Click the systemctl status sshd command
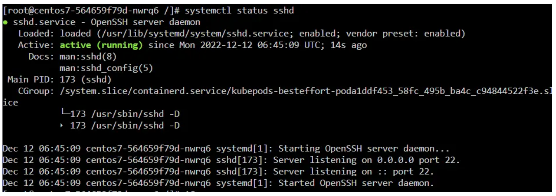Screen dimensions: 556x196 [x=240, y=11]
